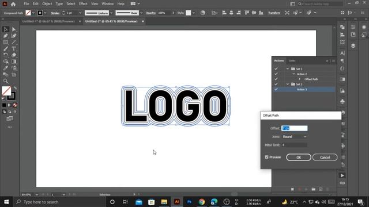
Task: Select the Eyedropper tool
Action: tap(6, 68)
